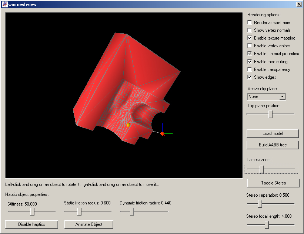Disable face culling checkbox
The image size is (304, 234).
(250, 62)
